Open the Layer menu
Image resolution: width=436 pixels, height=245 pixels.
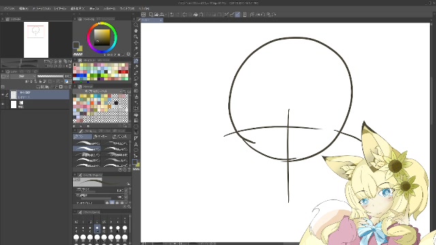[x=60, y=9]
